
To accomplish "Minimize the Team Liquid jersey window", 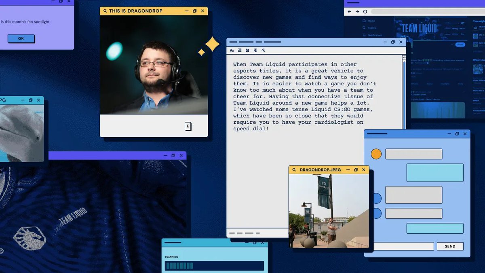I will coord(165,155).
